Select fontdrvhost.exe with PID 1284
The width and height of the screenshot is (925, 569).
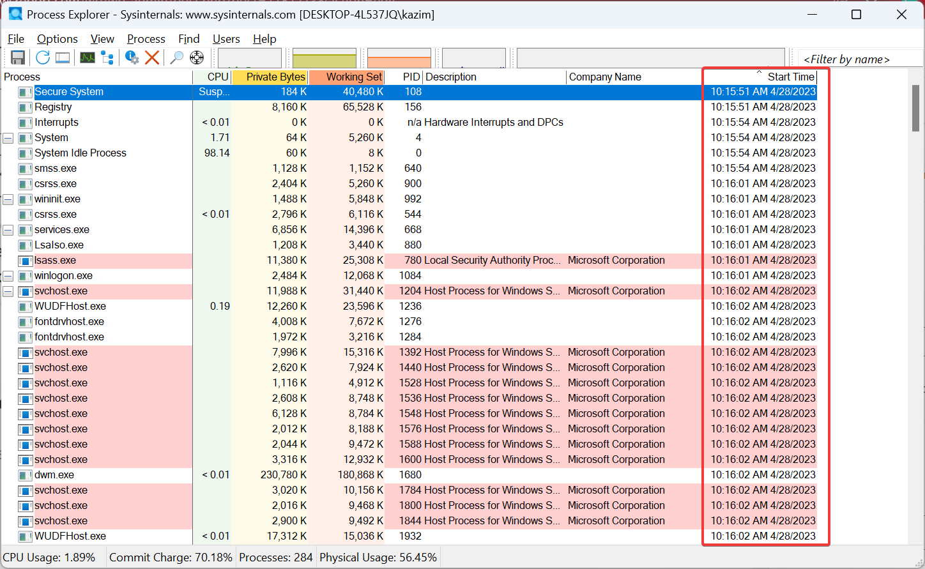click(69, 337)
